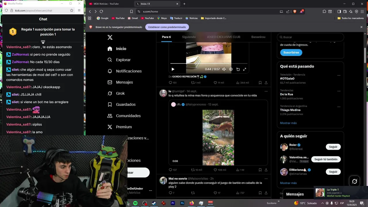368x207 pixels.
Task: Toggle Brave sidebar panel
Action: 339,11
